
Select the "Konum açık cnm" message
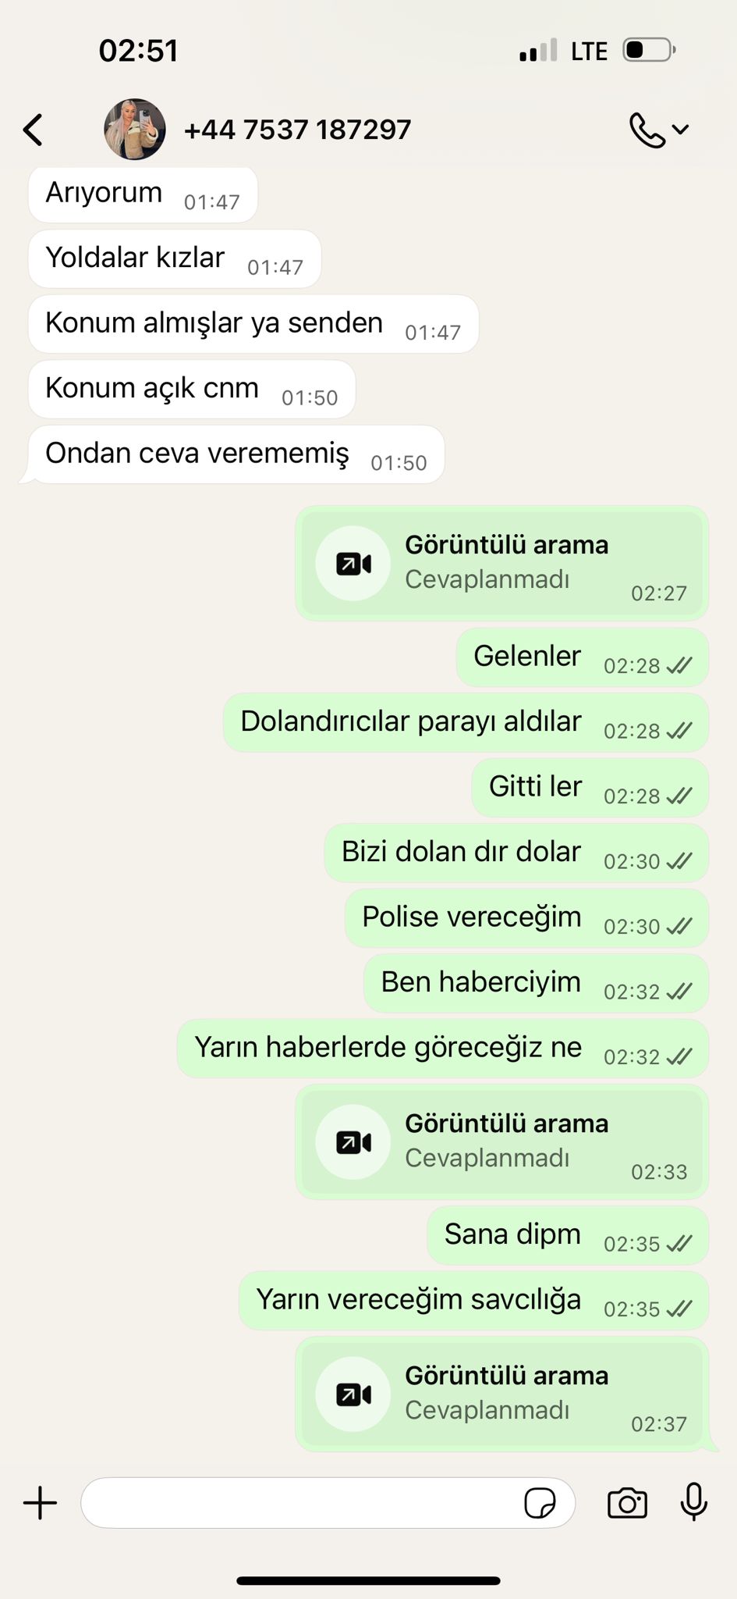coord(192,389)
